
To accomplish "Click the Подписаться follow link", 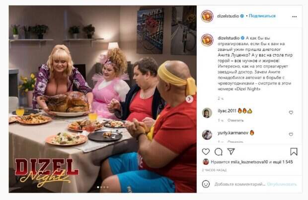I will [262, 16].
